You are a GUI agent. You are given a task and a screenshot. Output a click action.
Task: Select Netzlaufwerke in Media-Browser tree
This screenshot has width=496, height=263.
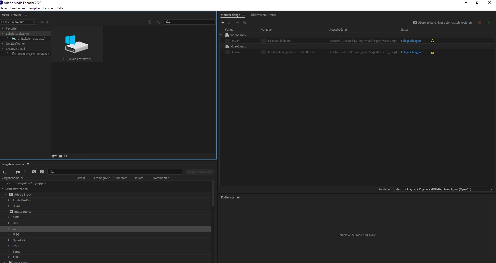[15, 44]
